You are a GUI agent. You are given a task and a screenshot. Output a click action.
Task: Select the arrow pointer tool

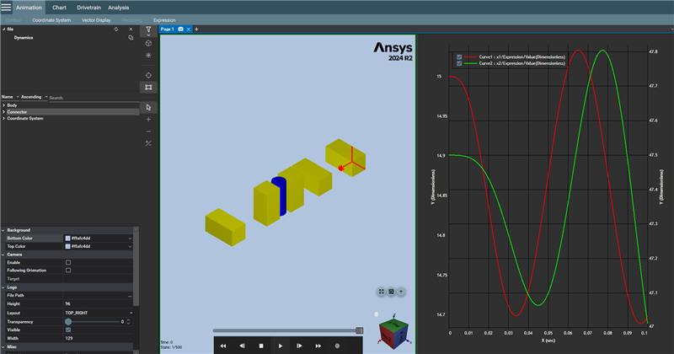click(x=148, y=107)
